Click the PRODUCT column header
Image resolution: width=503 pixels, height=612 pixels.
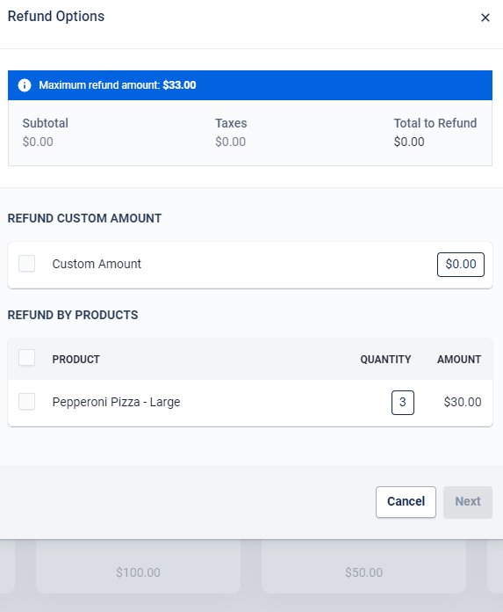[76, 359]
